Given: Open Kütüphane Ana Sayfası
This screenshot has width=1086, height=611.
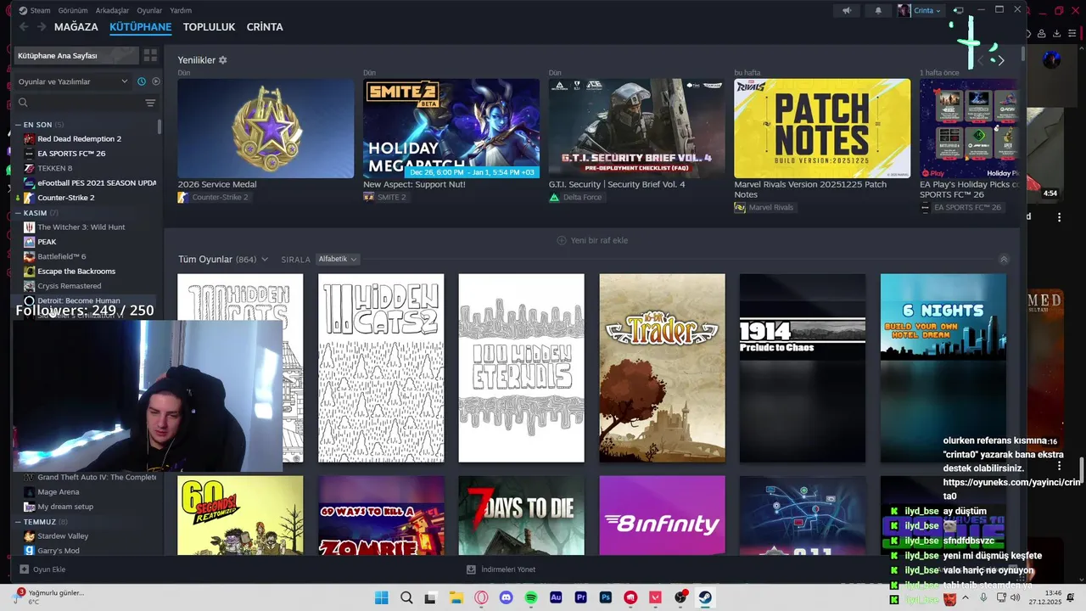Looking at the screenshot, I should click(76, 55).
